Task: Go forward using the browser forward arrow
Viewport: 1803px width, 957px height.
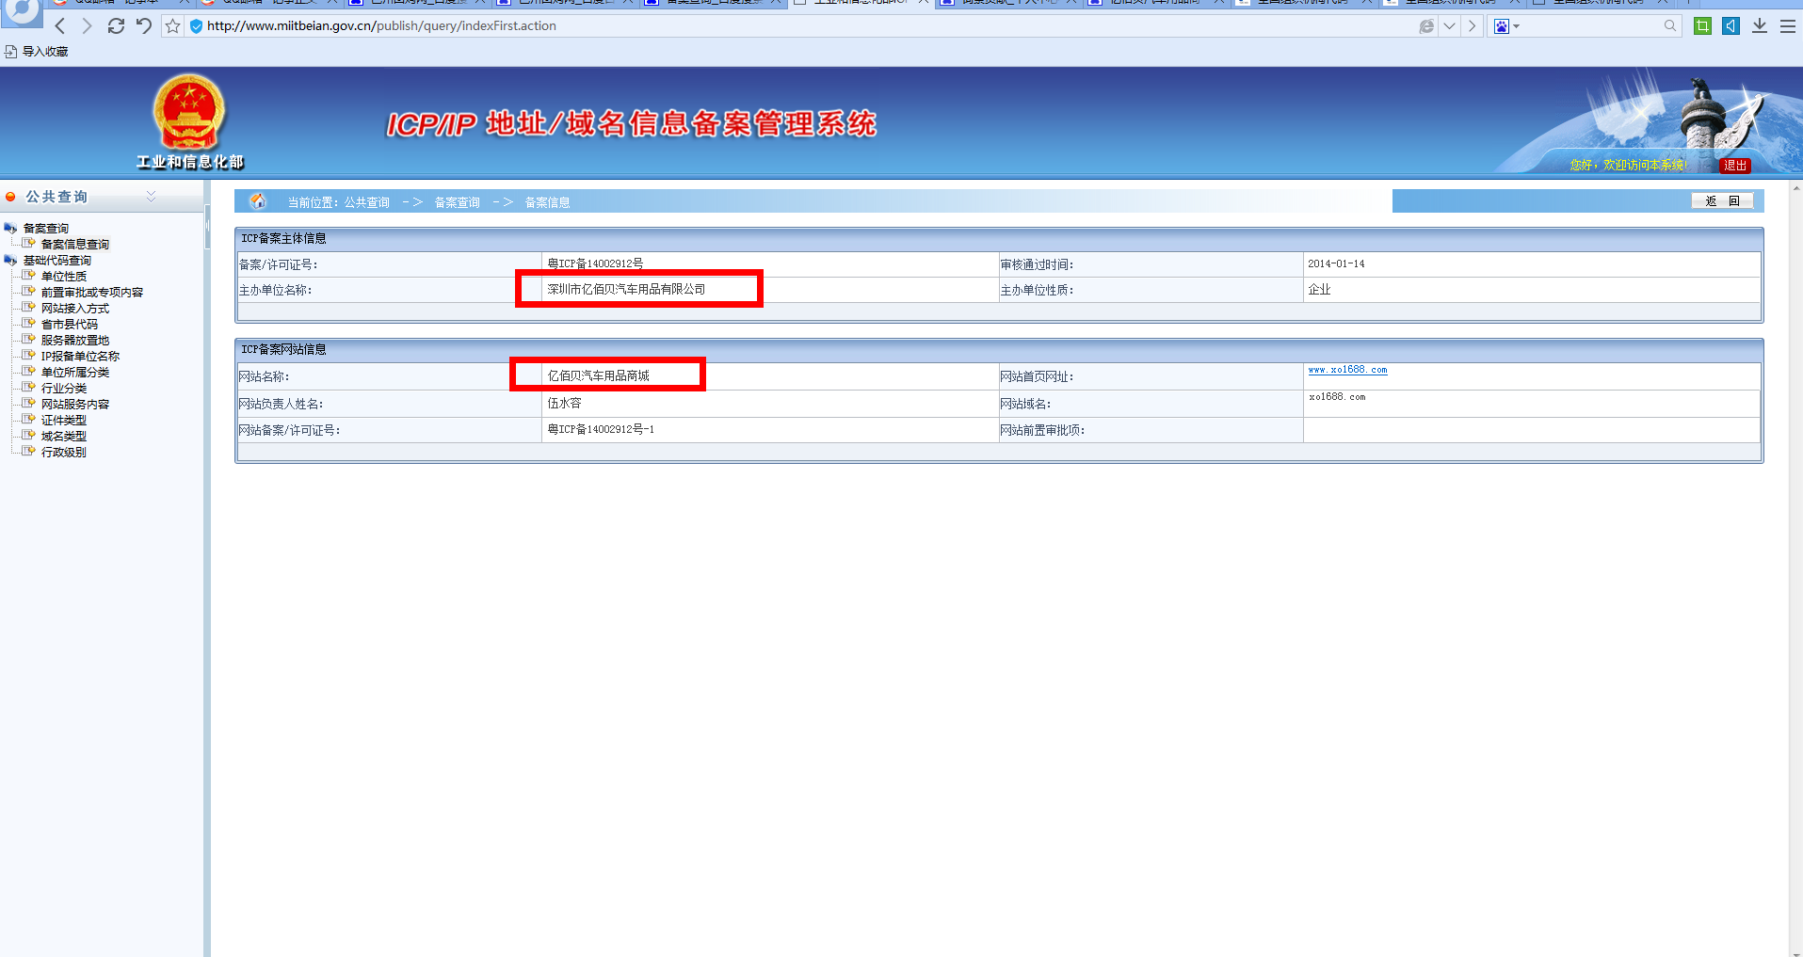Action: (x=87, y=26)
